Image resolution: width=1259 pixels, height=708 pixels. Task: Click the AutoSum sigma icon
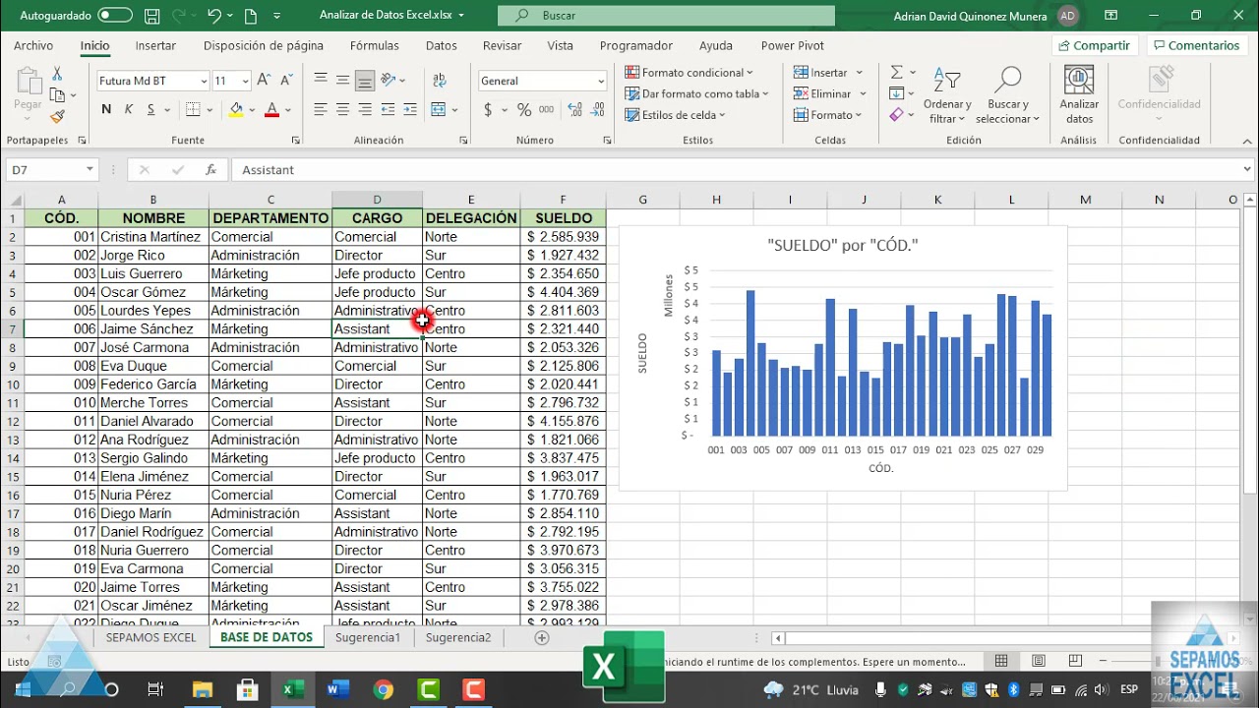[896, 73]
